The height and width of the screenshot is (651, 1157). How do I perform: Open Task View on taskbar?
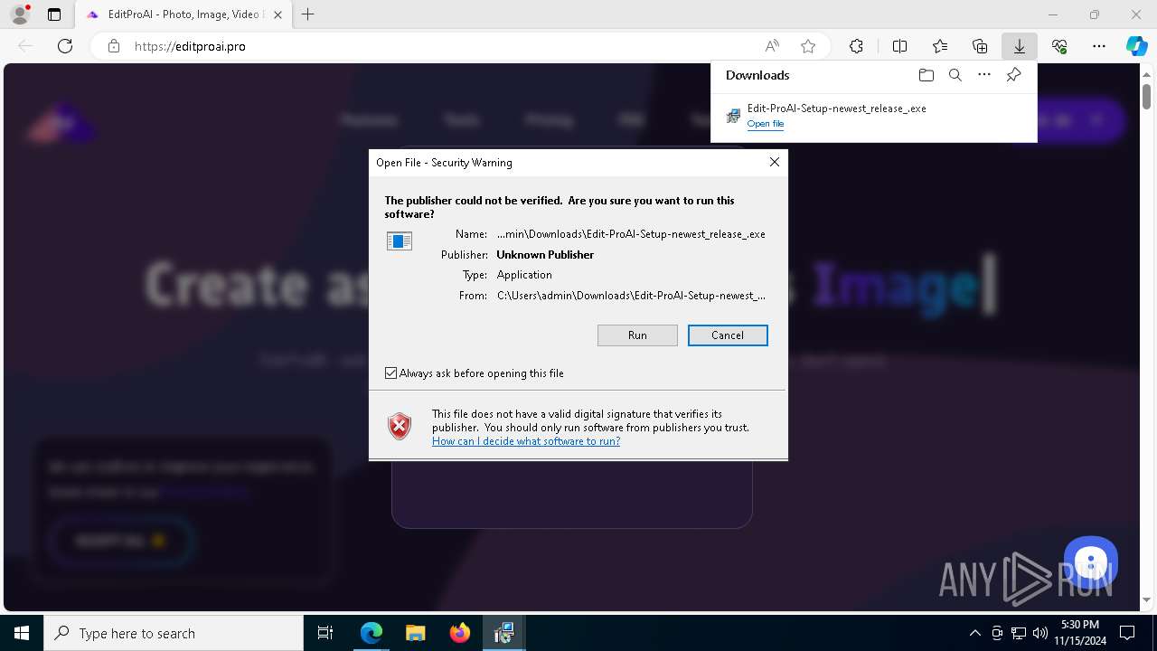[x=325, y=633]
